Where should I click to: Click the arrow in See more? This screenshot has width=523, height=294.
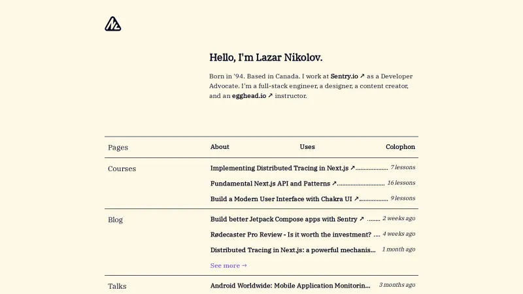(x=245, y=266)
